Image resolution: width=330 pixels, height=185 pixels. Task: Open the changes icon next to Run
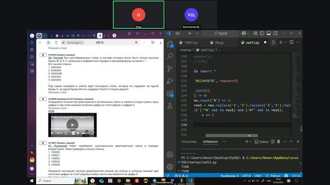pos(273,42)
